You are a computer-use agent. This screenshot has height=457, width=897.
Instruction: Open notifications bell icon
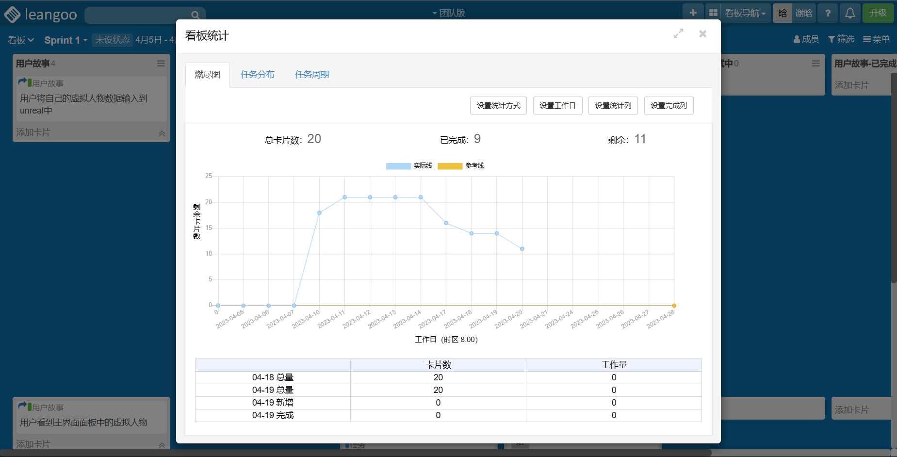coord(850,13)
